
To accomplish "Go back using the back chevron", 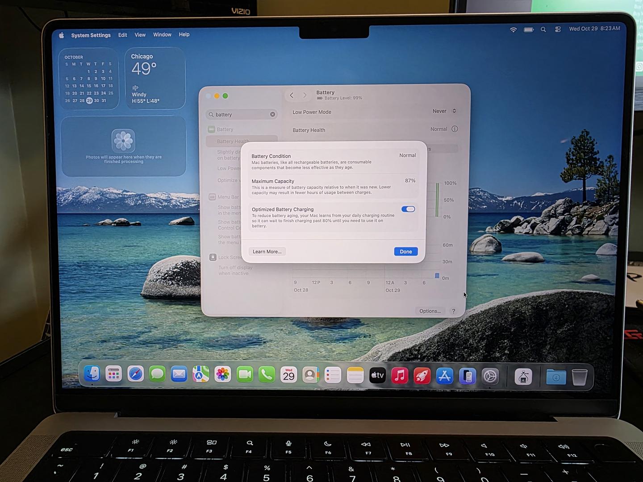I will coord(292,95).
